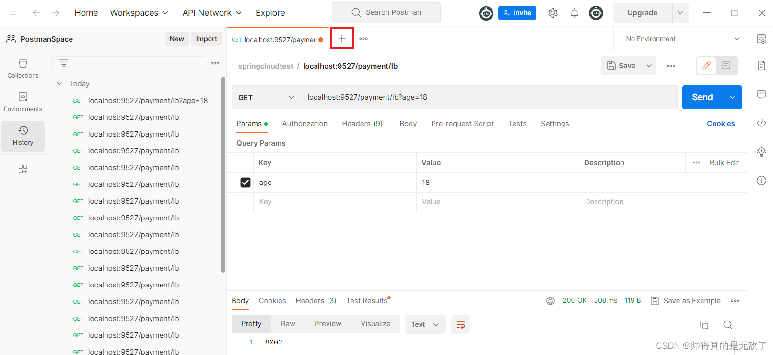The image size is (773, 355).
Task: Open the Headers (9) request tab
Action: pyautogui.click(x=363, y=124)
